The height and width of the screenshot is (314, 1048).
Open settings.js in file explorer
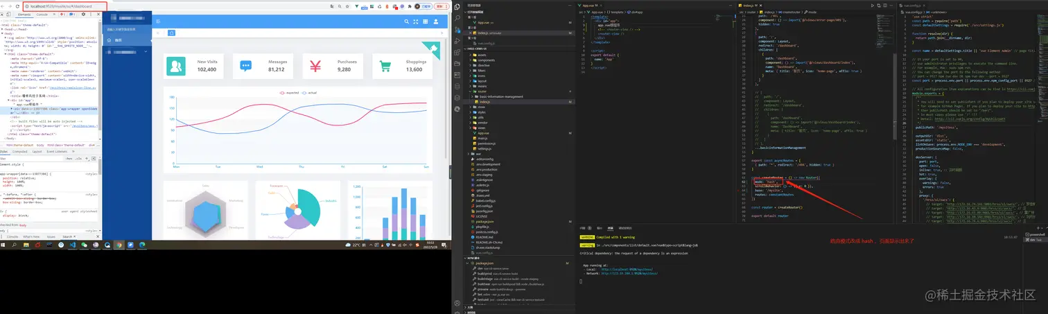(520, 149)
